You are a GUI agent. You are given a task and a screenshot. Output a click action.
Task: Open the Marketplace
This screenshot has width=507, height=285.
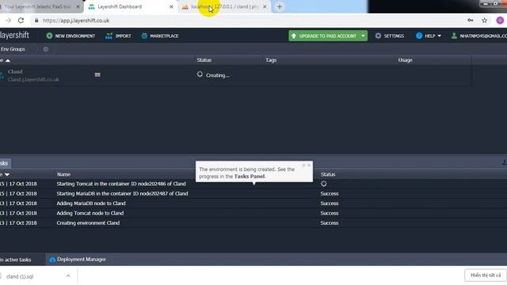click(160, 36)
